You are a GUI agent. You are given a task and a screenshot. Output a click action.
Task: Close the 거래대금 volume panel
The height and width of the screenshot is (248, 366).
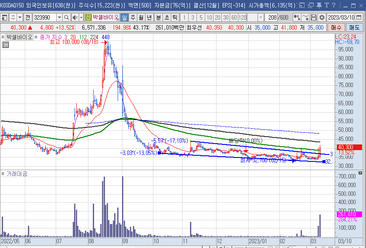[360, 173]
